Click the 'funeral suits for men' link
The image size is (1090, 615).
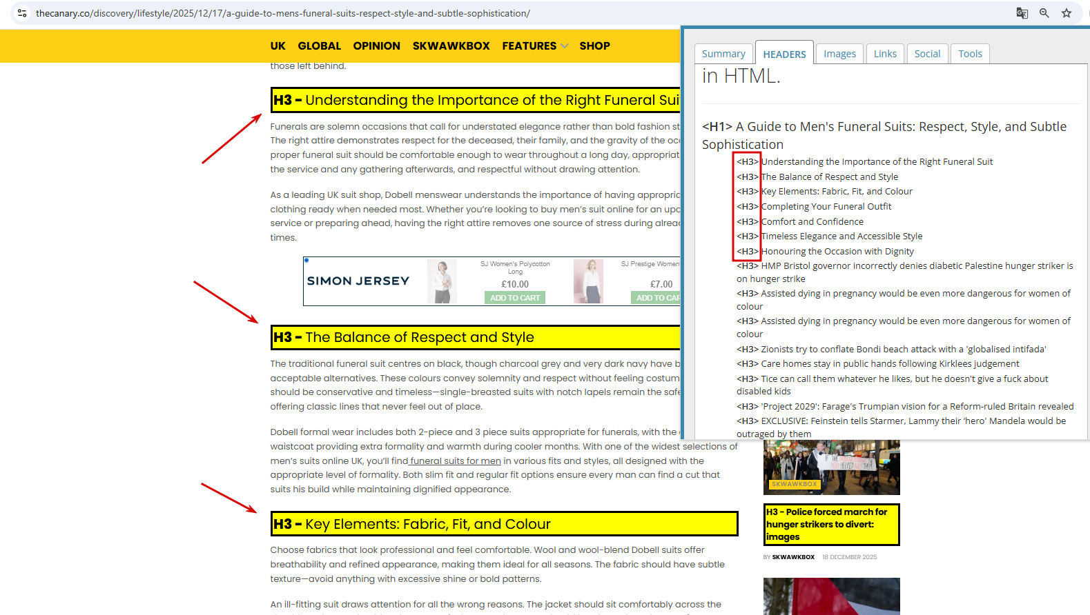(x=455, y=461)
